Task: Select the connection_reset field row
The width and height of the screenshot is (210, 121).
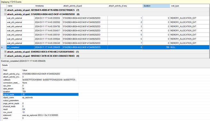Action: click(x=41, y=83)
